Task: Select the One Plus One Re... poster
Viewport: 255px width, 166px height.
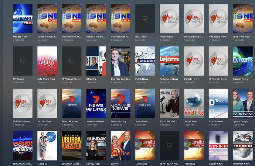Action: click(x=120, y=61)
